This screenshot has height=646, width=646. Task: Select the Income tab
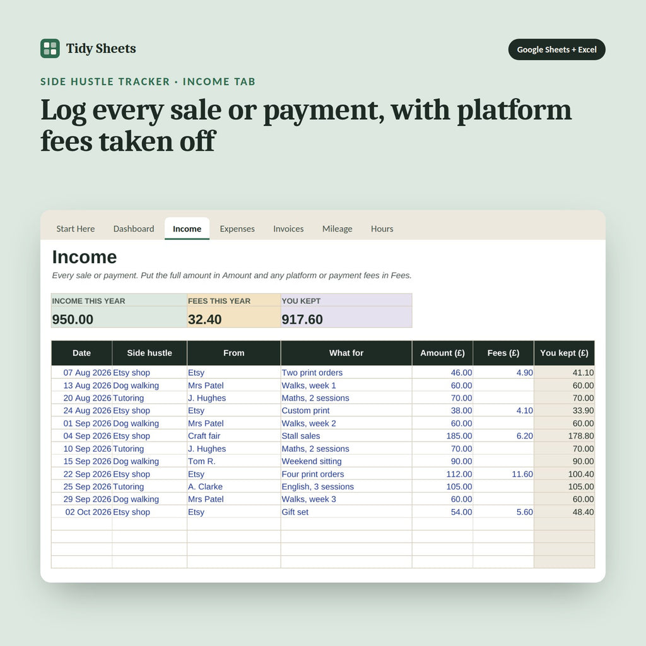click(187, 228)
